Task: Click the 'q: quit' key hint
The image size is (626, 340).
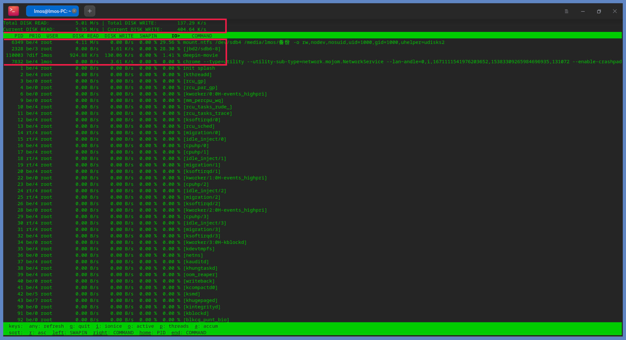Action: 80,326
